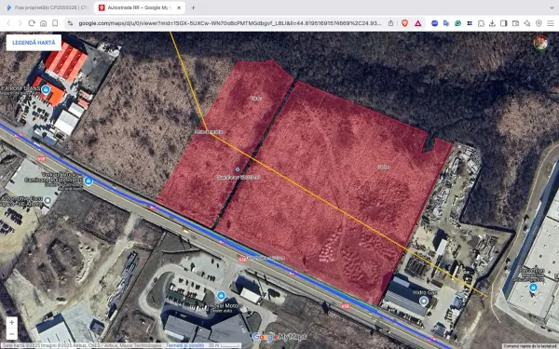Open Leo AI sparkle icon
This screenshot has height=349, width=559.
(x=527, y=23)
